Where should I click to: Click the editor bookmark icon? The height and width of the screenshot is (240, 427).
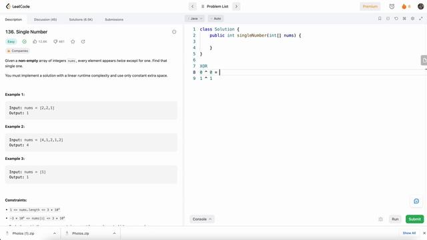(x=380, y=19)
